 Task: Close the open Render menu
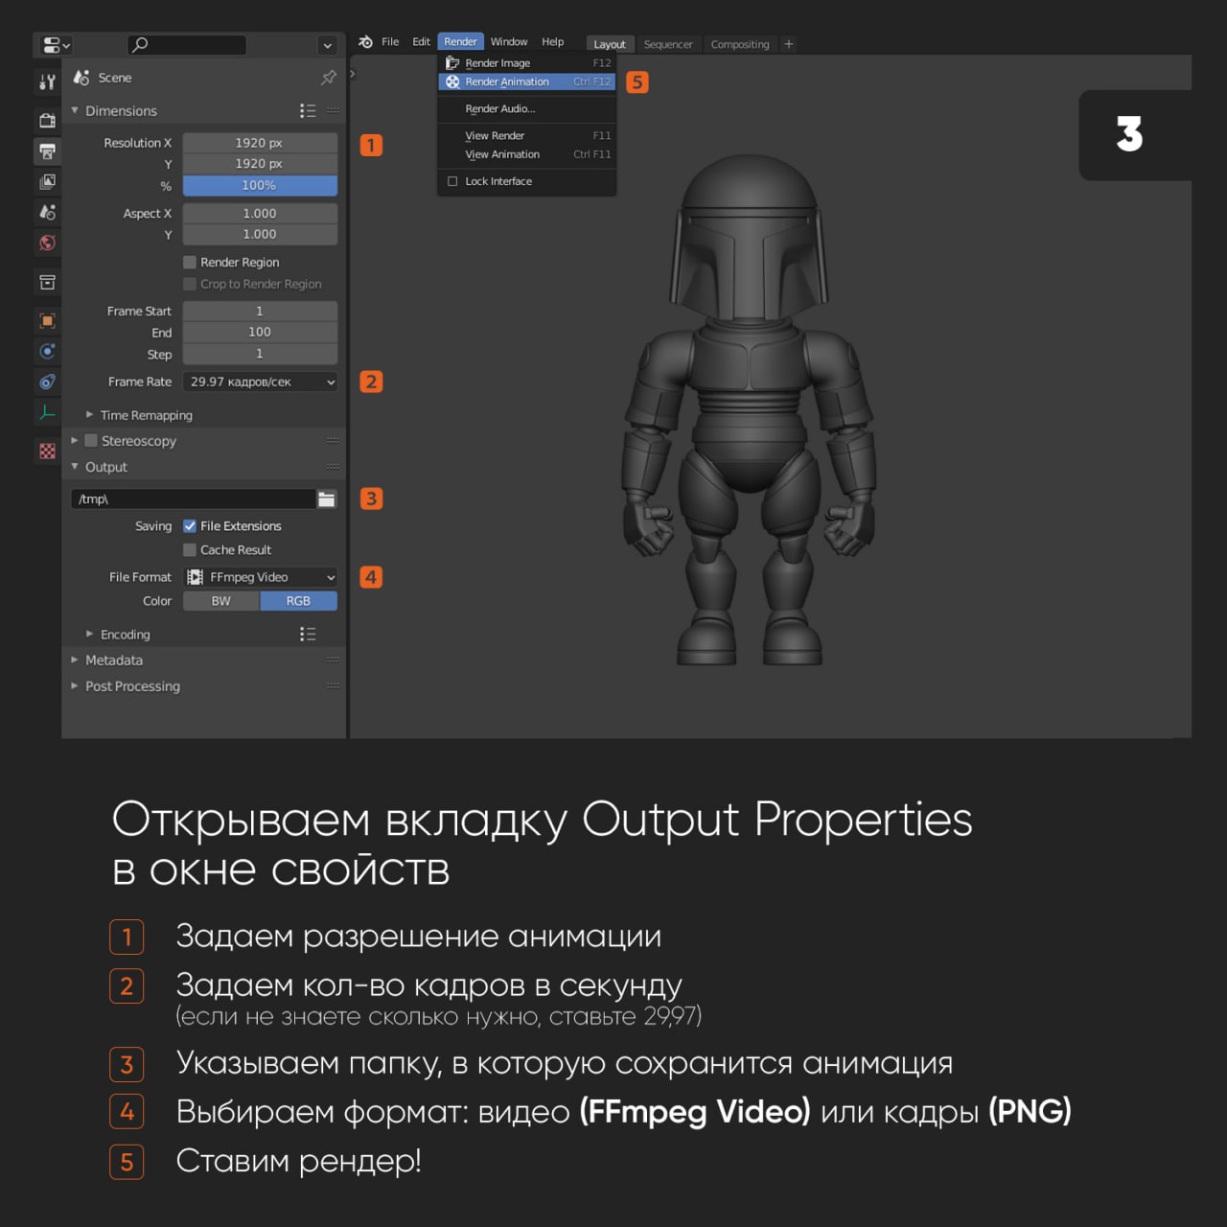coord(460,42)
